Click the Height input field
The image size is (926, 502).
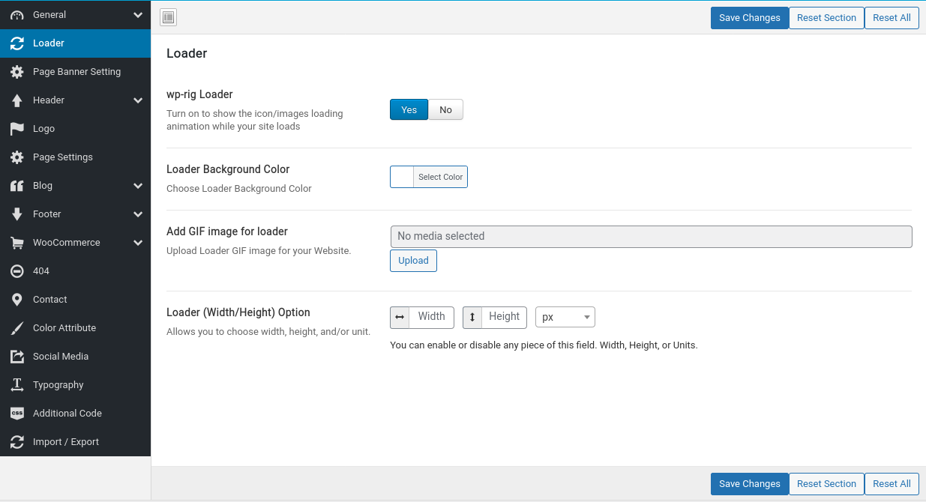click(x=505, y=317)
